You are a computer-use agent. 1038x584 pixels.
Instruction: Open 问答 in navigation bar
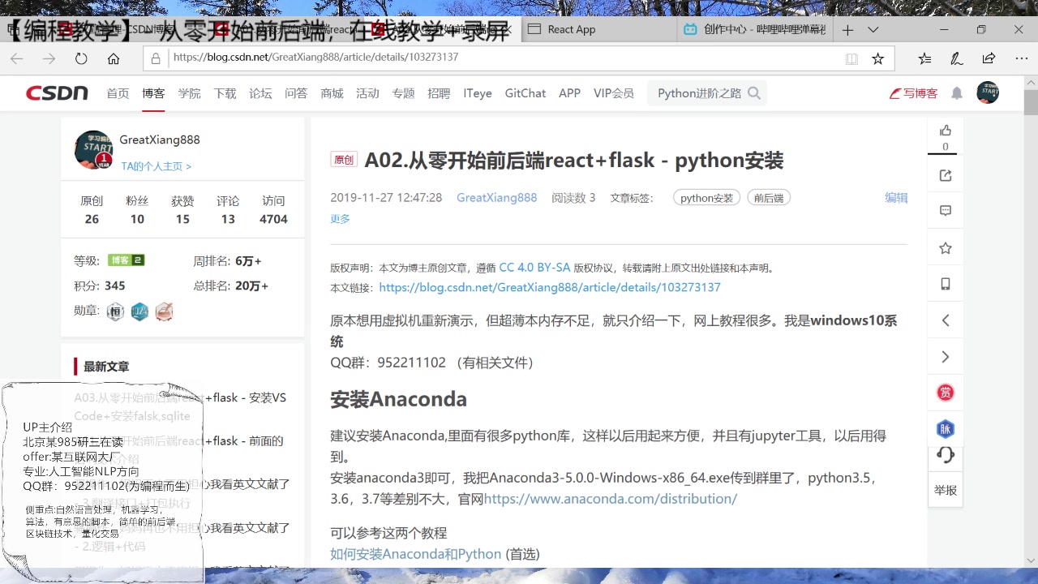[296, 93]
